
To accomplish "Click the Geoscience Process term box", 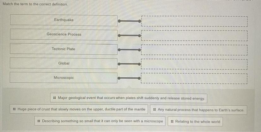I will pyautogui.click(x=64, y=35).
